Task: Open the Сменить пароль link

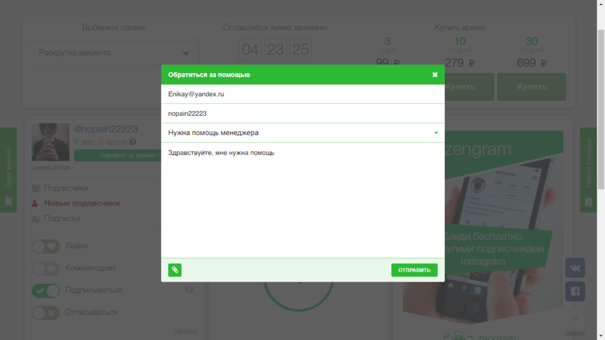Action: pyautogui.click(x=51, y=167)
